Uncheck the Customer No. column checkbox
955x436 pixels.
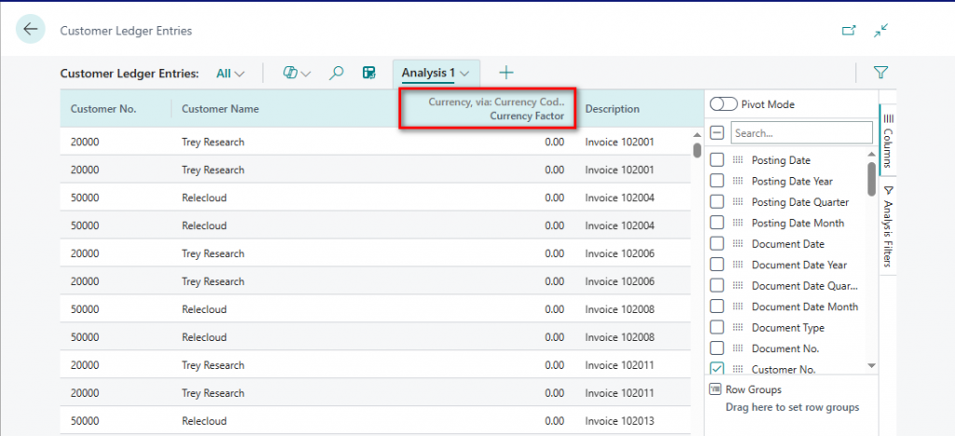coord(717,369)
